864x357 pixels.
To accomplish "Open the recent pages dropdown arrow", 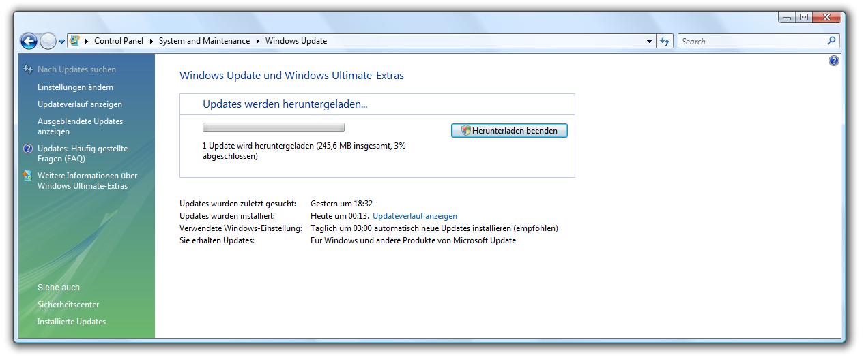I will click(x=61, y=42).
